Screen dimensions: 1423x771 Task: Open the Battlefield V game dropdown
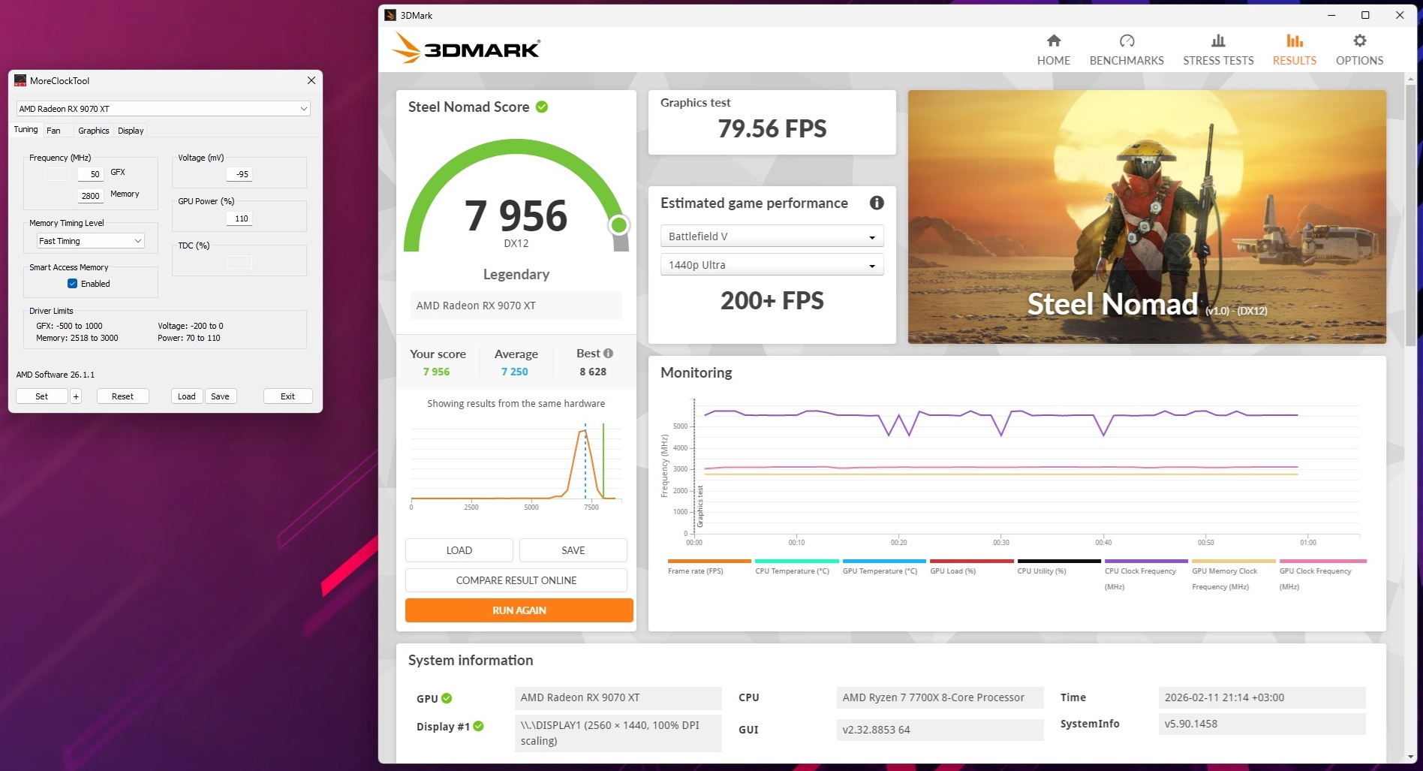pyautogui.click(x=772, y=236)
